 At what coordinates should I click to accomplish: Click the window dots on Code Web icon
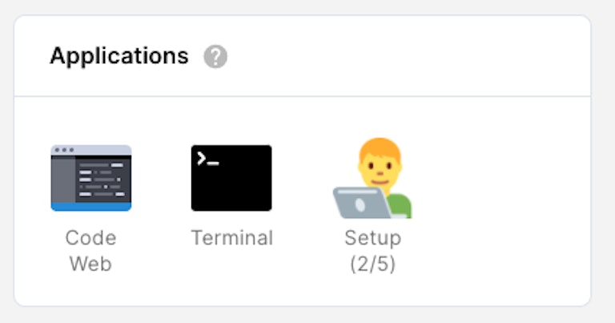[62, 150]
